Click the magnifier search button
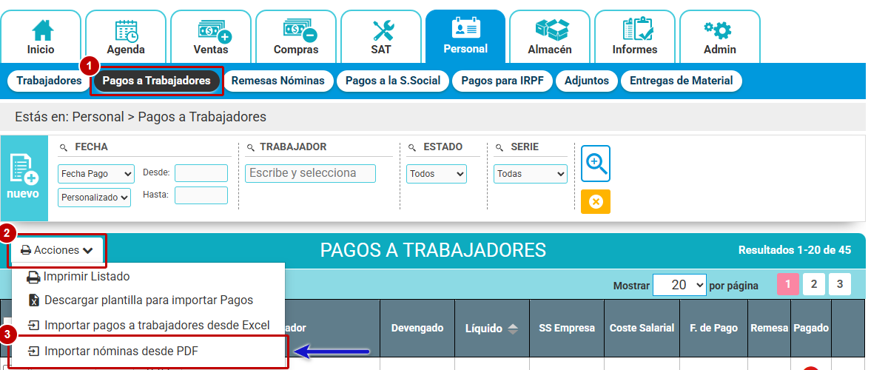888x370 pixels. tap(596, 164)
